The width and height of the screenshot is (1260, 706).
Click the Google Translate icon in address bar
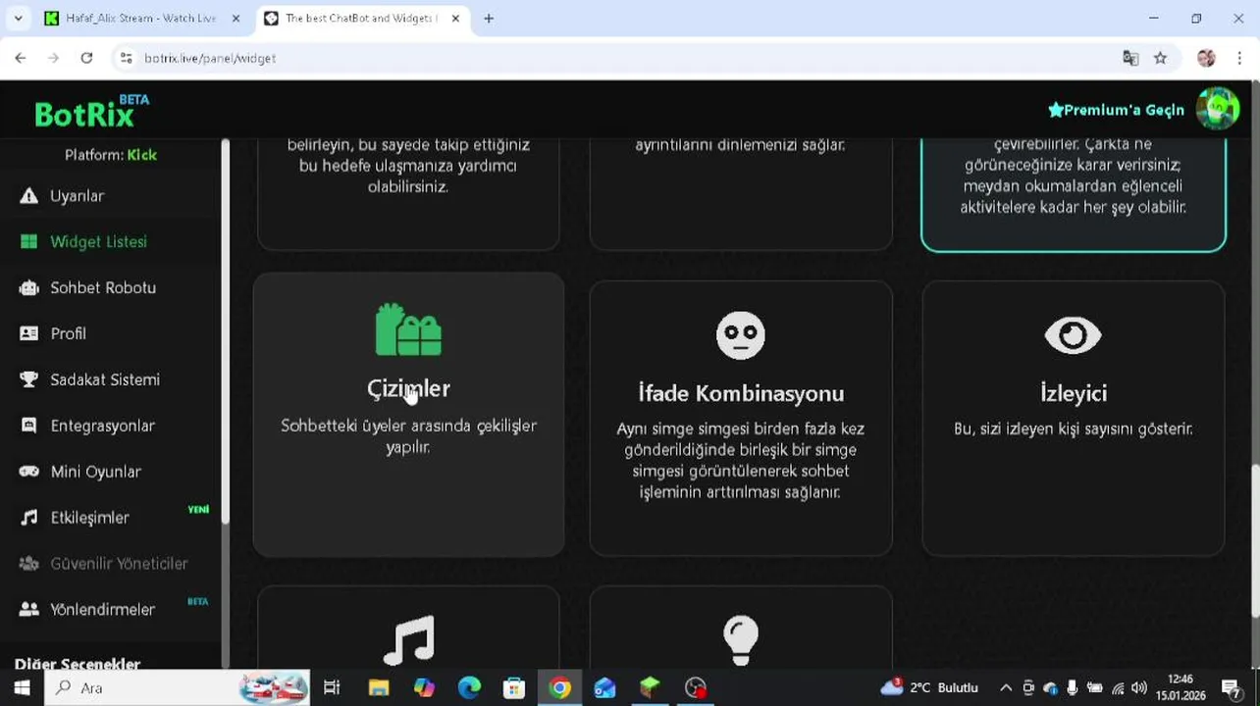click(1130, 58)
